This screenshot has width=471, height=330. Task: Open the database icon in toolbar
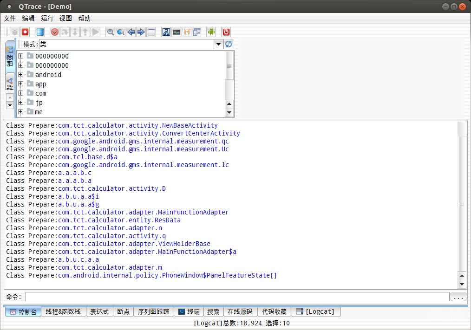(x=40, y=32)
